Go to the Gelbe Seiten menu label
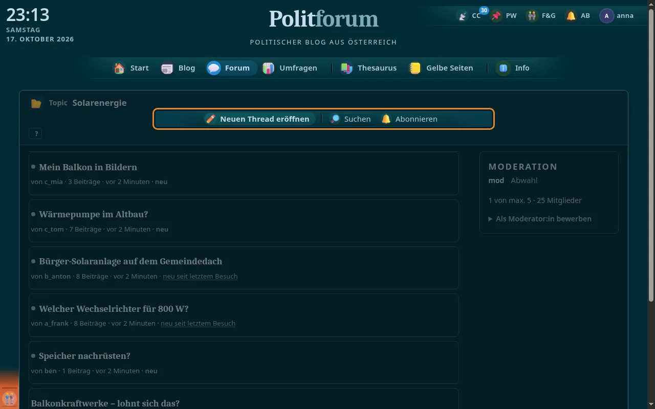 tap(449, 68)
